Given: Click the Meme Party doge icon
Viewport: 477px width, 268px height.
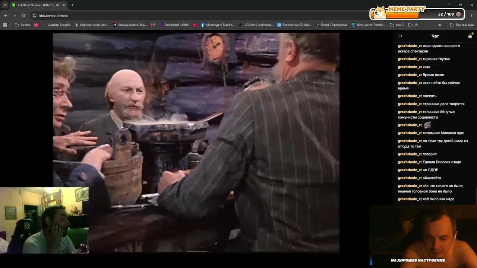Looking at the screenshot, I should [380, 12].
